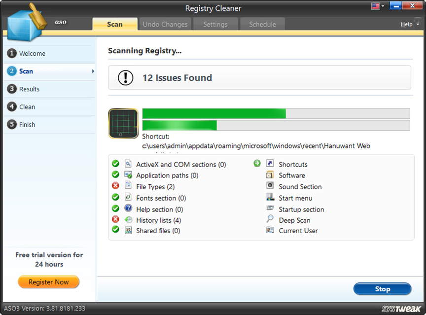The width and height of the screenshot is (426, 315).
Task: Toggle the green check beside Fonts section
Action: 115,197
